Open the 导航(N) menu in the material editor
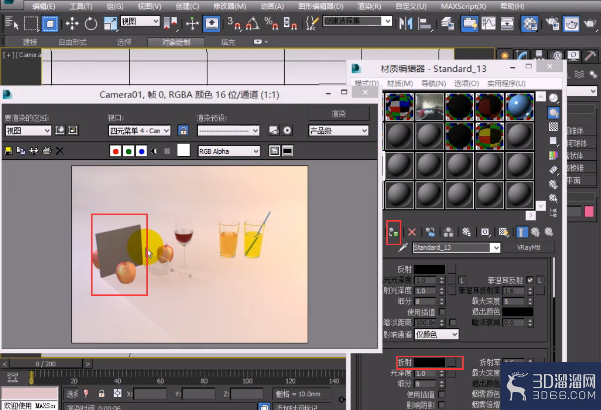 click(434, 83)
